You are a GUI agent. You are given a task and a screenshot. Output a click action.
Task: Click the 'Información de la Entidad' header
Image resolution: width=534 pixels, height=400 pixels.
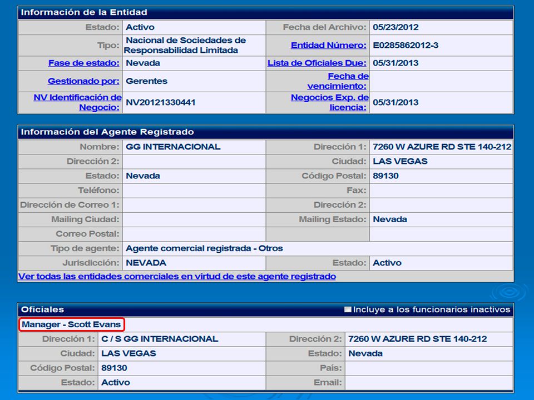point(84,12)
